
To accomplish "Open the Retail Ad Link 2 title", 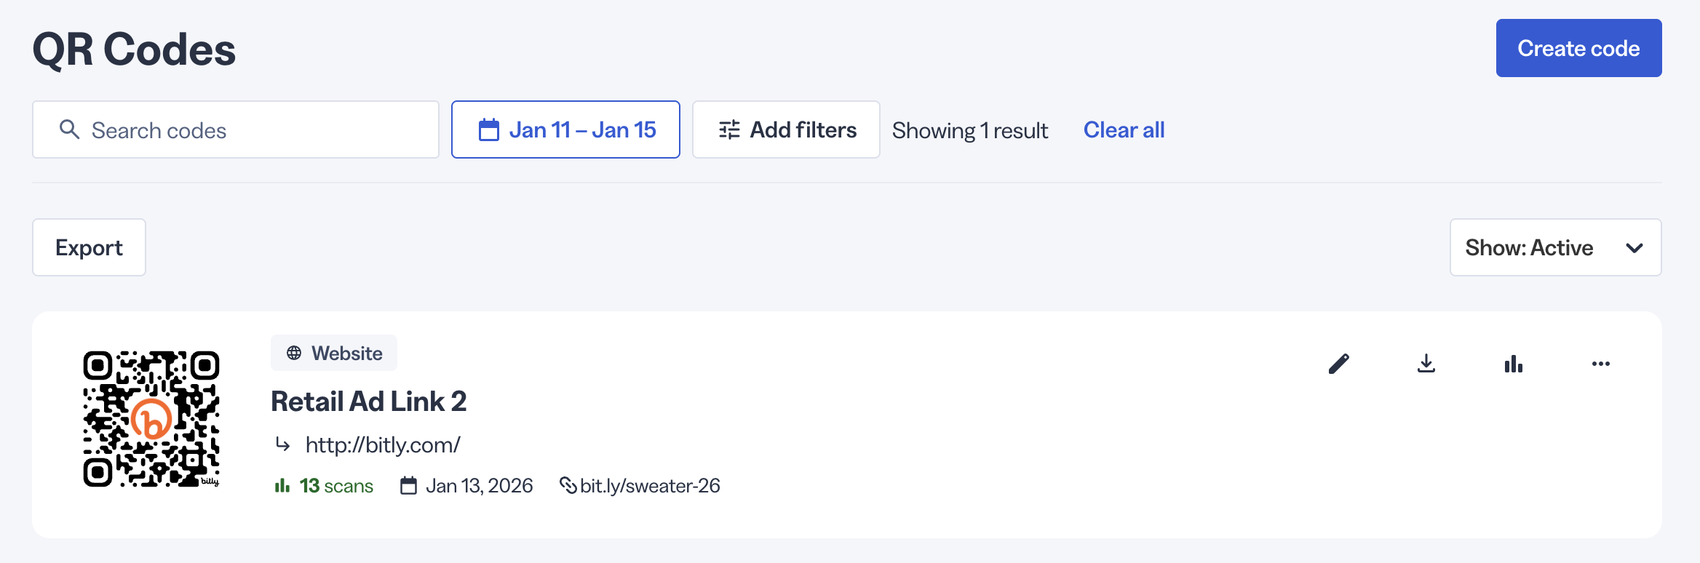I will pyautogui.click(x=368, y=402).
